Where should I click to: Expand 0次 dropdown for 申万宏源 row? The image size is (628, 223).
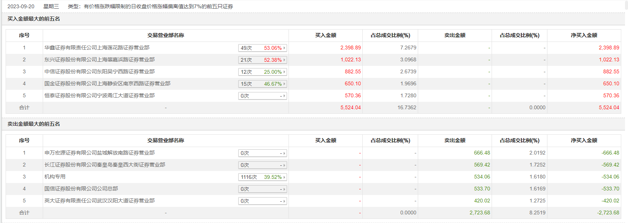(263, 153)
